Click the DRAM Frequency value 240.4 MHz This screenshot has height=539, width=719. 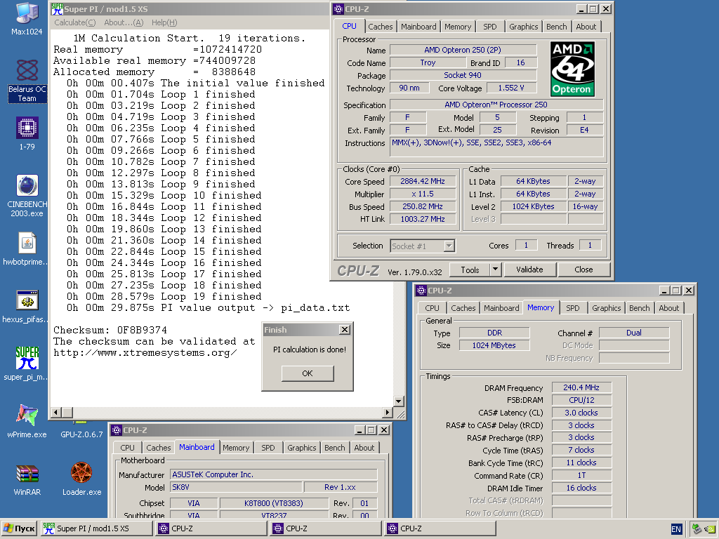(581, 387)
